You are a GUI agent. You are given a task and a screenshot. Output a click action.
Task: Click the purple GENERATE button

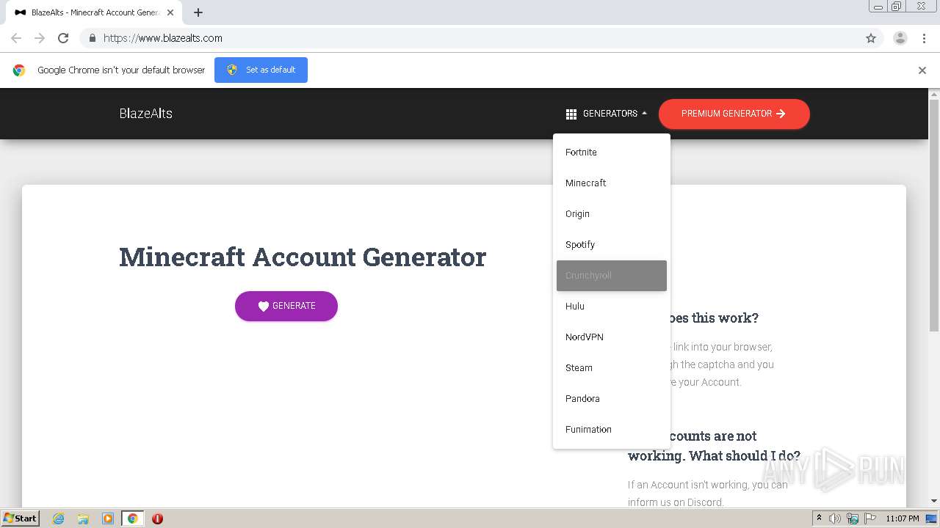point(286,306)
